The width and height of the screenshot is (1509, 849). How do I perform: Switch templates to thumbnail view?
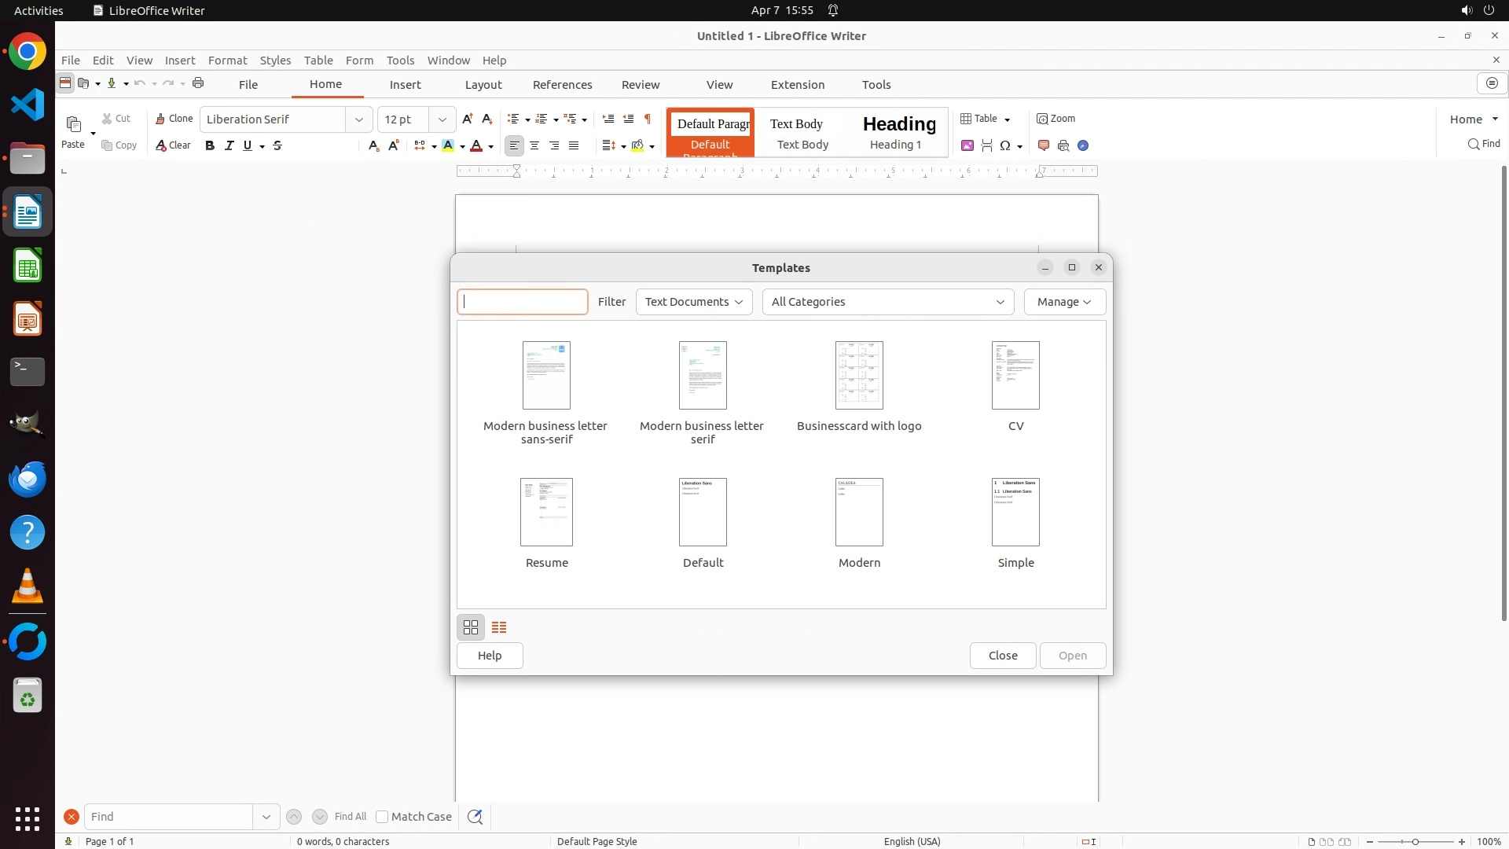(x=470, y=627)
